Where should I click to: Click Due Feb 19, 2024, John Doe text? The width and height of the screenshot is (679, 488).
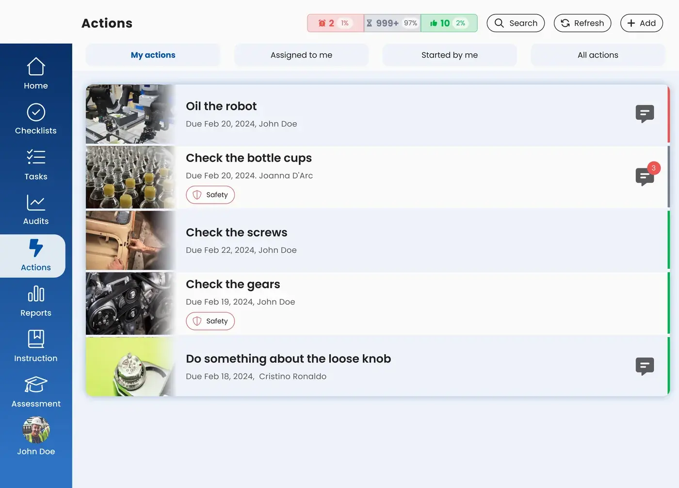[241, 302]
